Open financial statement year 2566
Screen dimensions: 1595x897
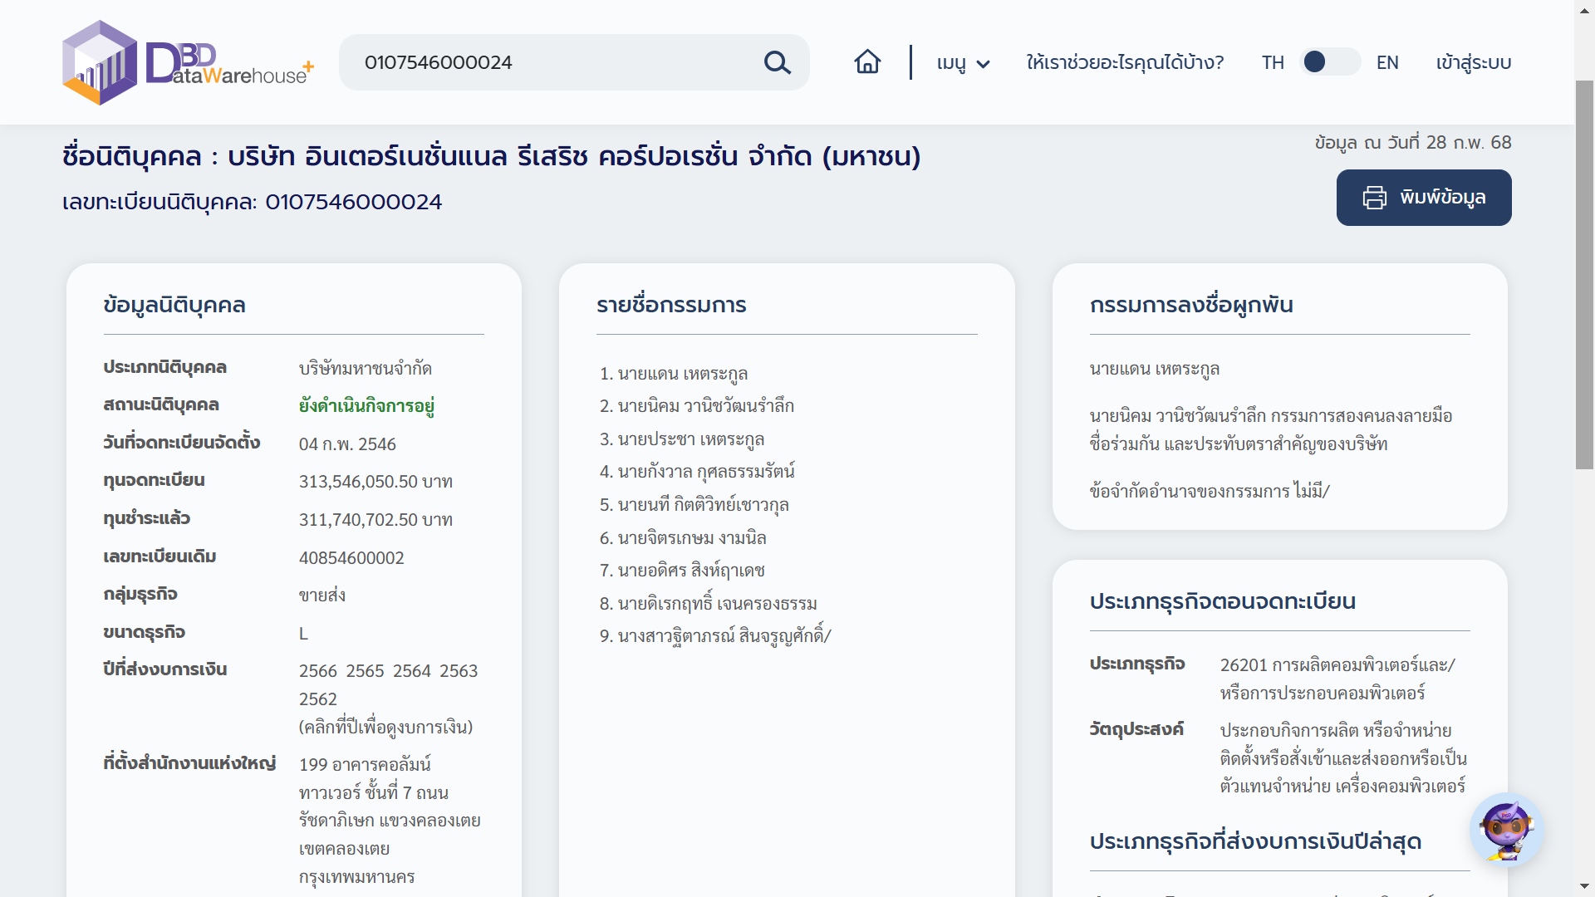point(318,671)
